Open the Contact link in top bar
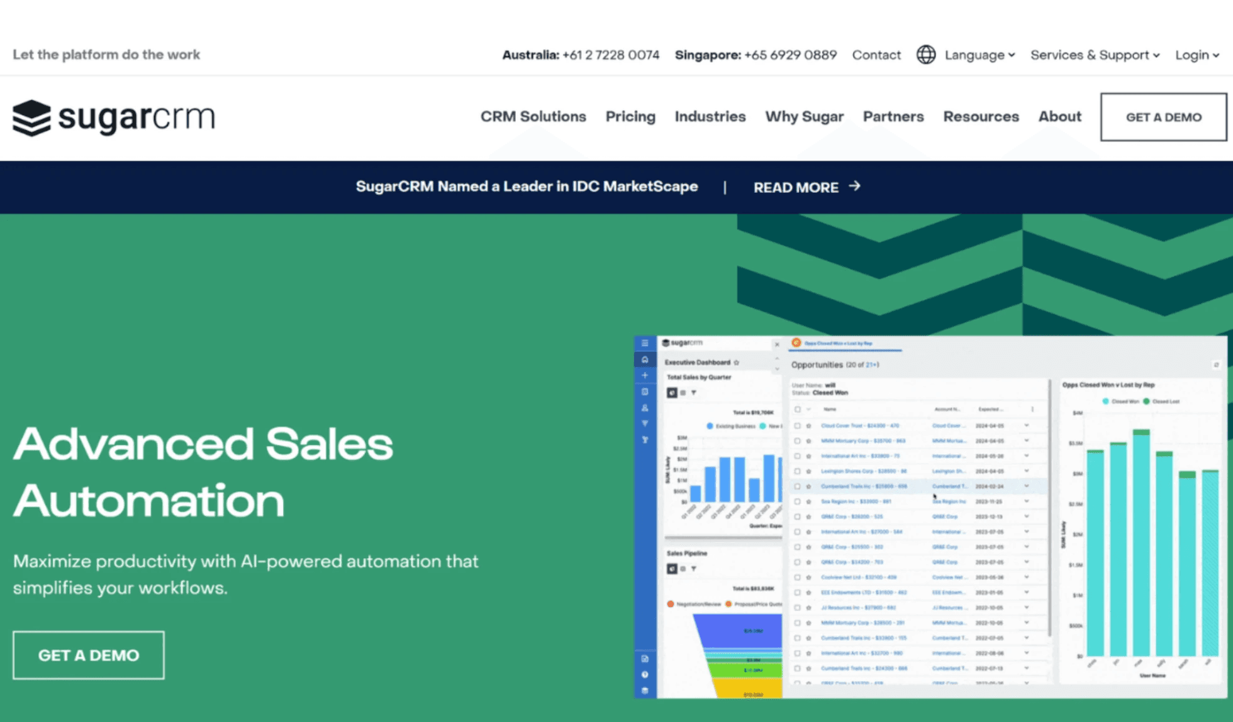The width and height of the screenshot is (1233, 722). (876, 55)
